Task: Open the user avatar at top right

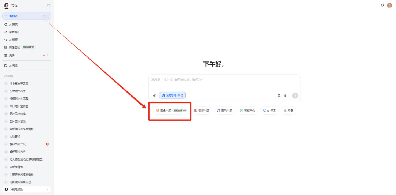Action: (x=389, y=5)
